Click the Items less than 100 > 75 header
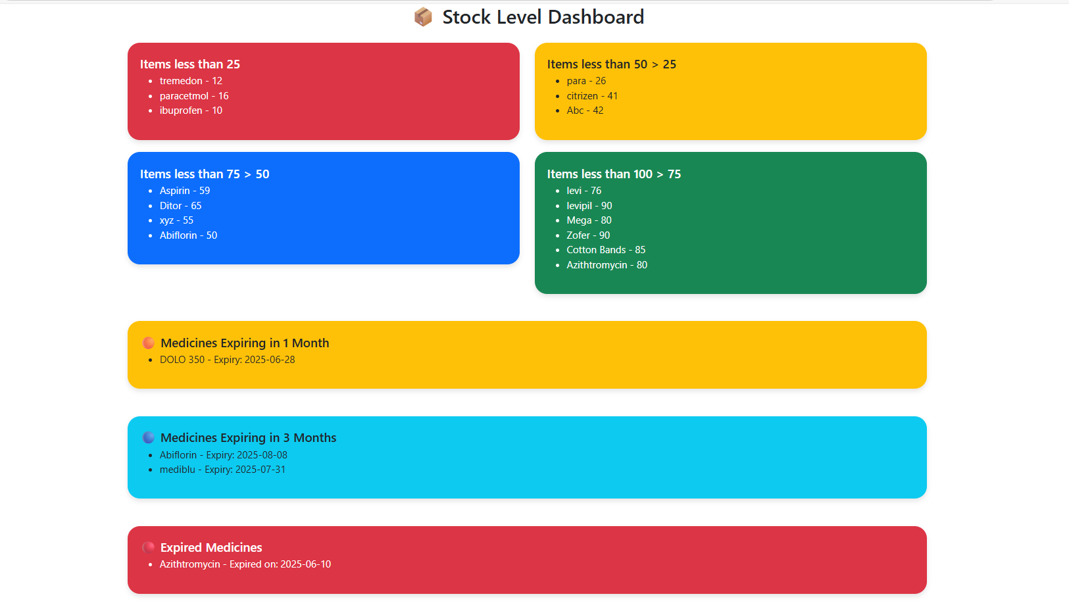Image resolution: width=1069 pixels, height=609 pixels. 614,174
